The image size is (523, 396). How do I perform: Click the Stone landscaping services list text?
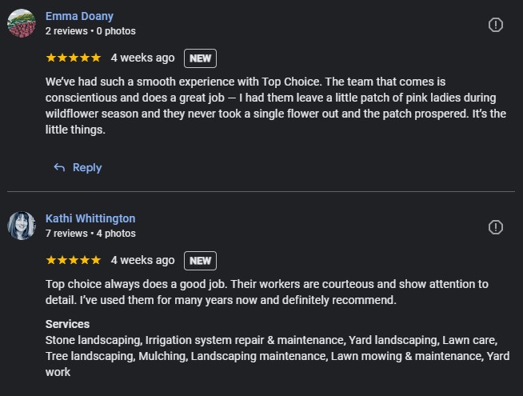click(277, 356)
